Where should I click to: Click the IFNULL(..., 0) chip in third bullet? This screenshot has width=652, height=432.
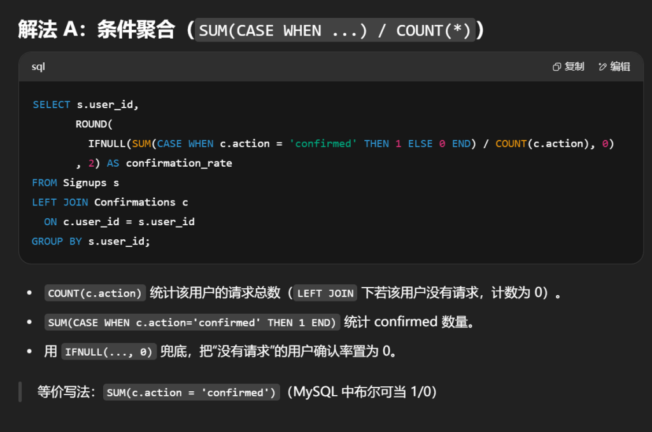point(108,352)
